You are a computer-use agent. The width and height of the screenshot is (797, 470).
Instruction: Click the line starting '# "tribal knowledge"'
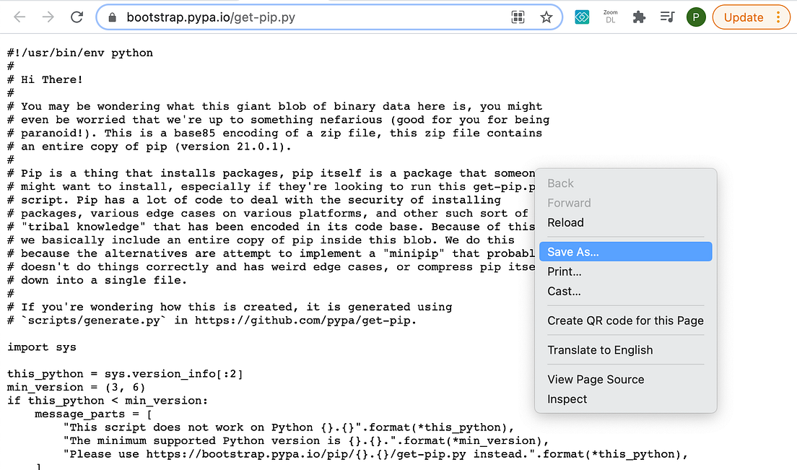271,227
